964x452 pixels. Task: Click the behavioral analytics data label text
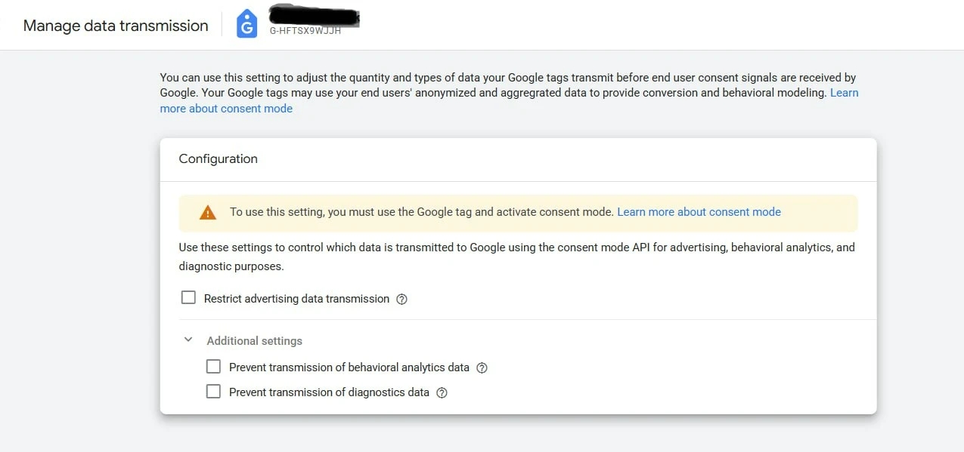(x=349, y=367)
